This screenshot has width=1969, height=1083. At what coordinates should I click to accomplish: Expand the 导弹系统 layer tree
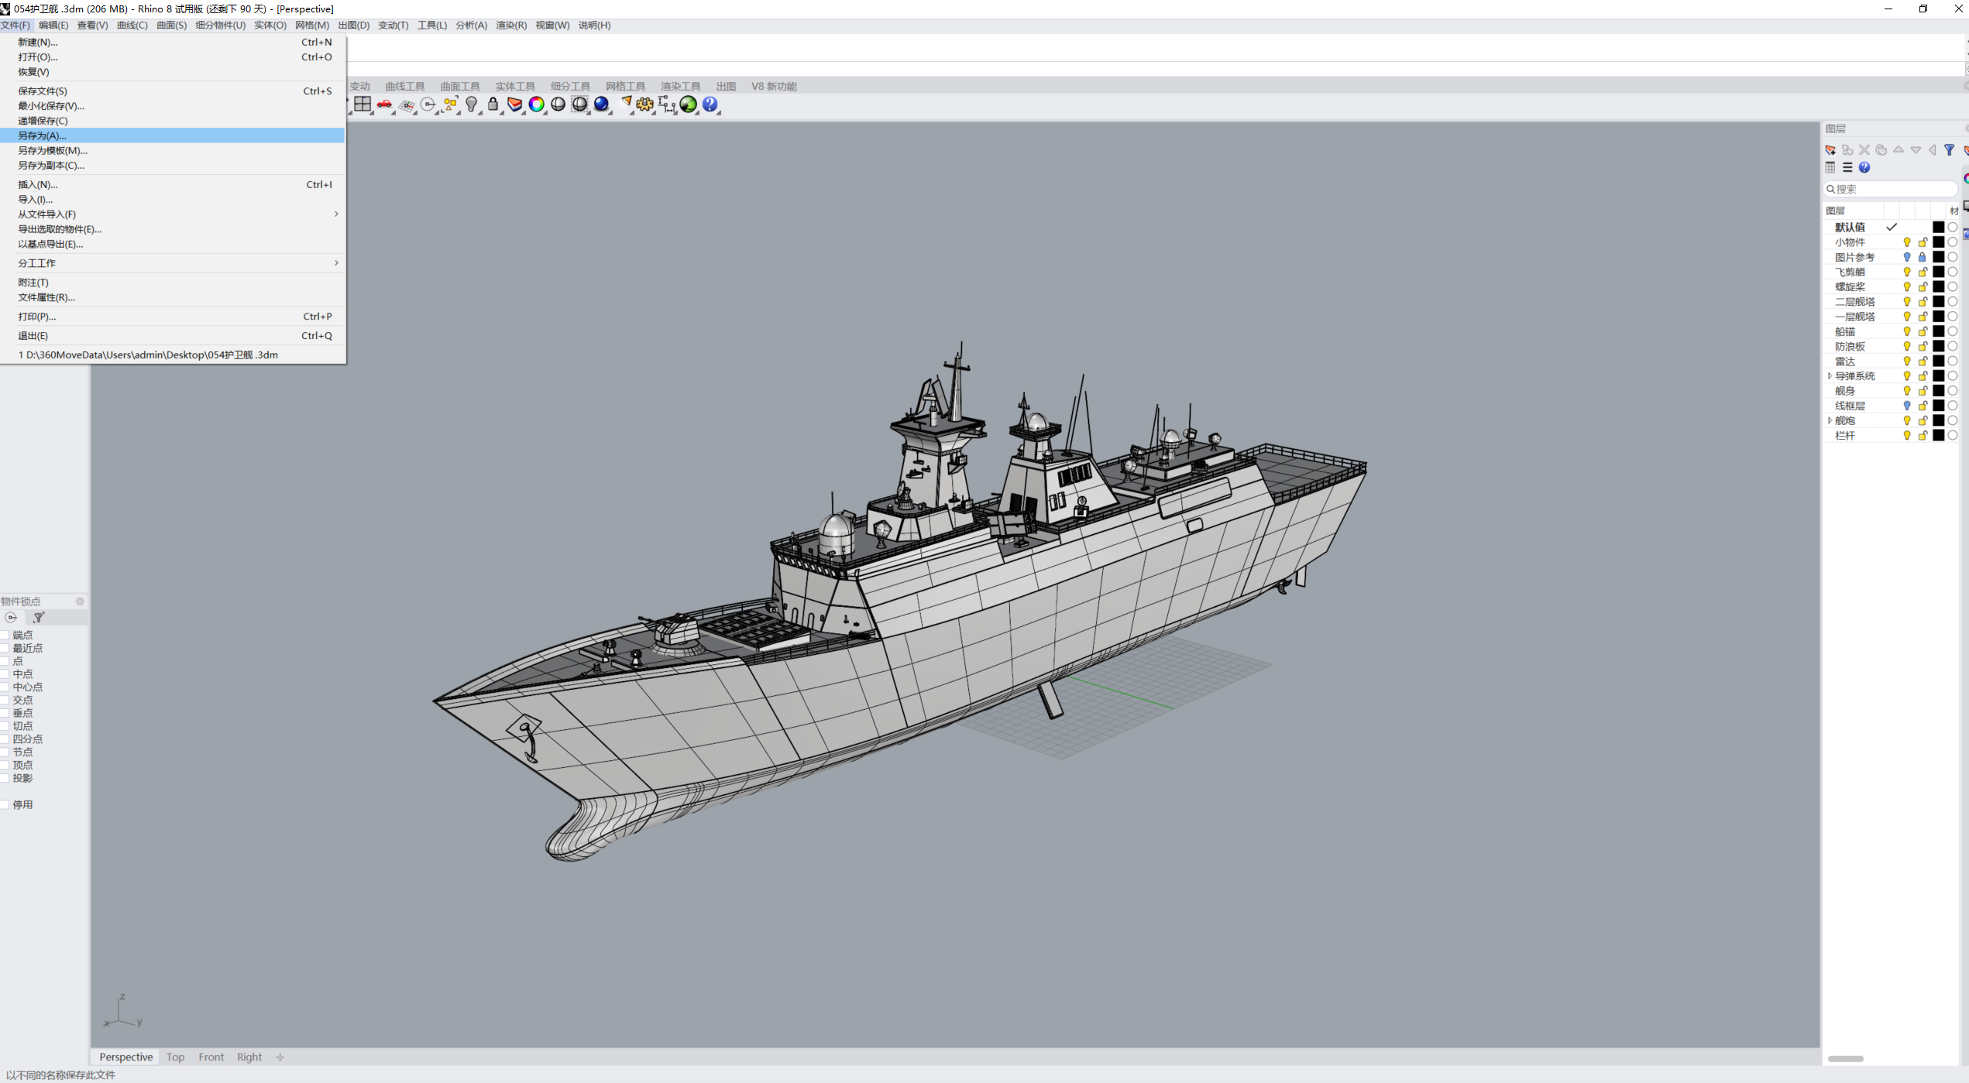point(1830,376)
